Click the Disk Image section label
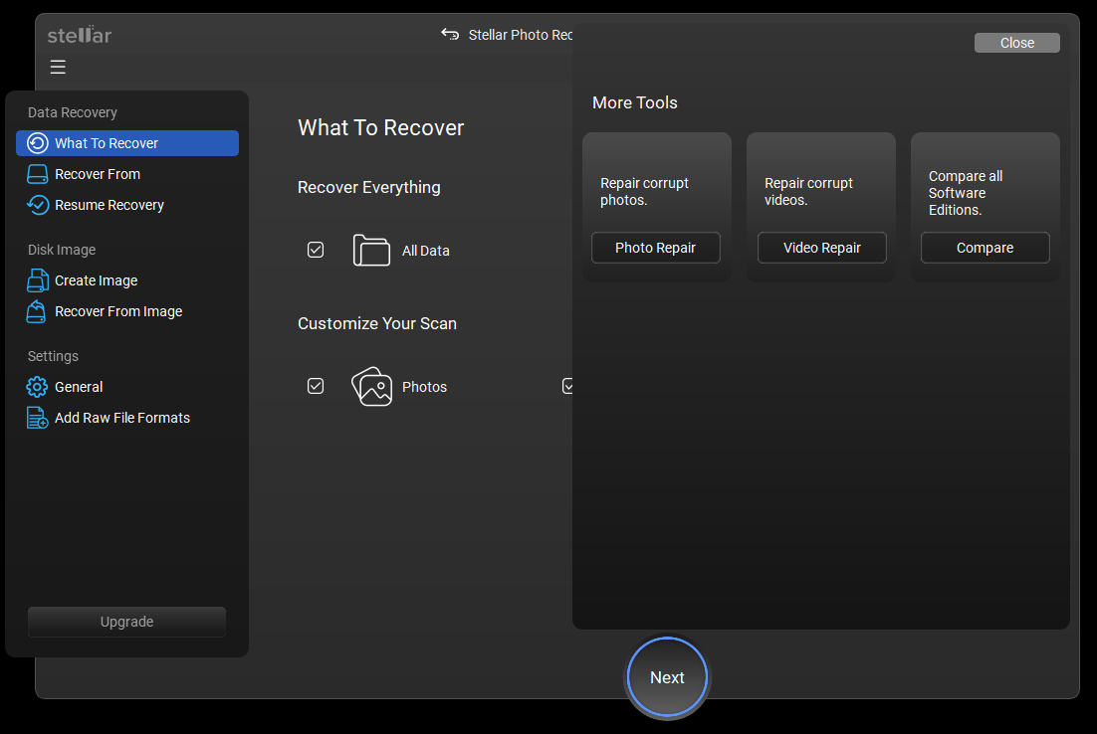The width and height of the screenshot is (1097, 734). click(62, 250)
